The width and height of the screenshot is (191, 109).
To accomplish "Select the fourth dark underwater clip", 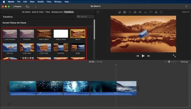I will click(x=103, y=88).
